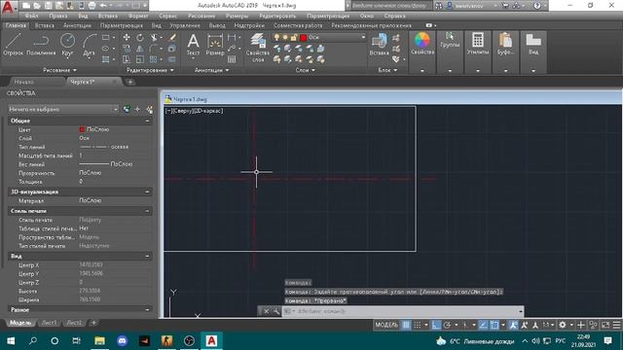Collapse the Общие properties section
The image size is (623, 350).
click(x=147, y=121)
